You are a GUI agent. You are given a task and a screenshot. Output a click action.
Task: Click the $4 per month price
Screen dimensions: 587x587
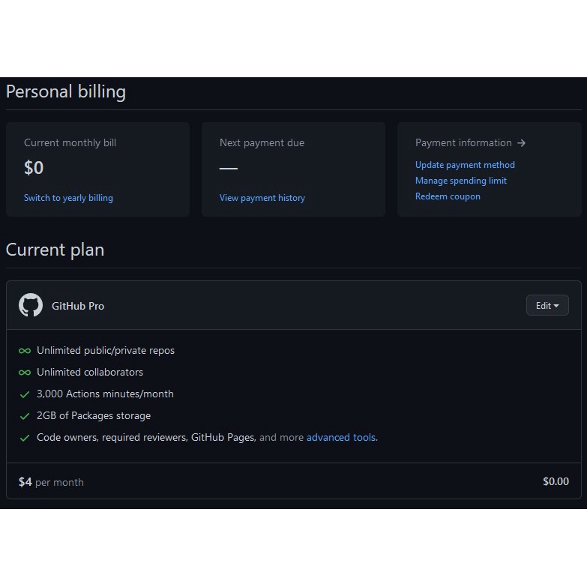[x=51, y=482]
